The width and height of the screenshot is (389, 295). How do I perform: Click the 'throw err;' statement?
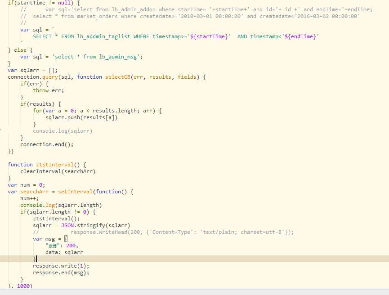(x=49, y=90)
